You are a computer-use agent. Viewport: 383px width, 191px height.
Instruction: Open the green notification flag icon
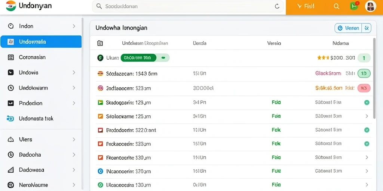pyautogui.click(x=354, y=6)
